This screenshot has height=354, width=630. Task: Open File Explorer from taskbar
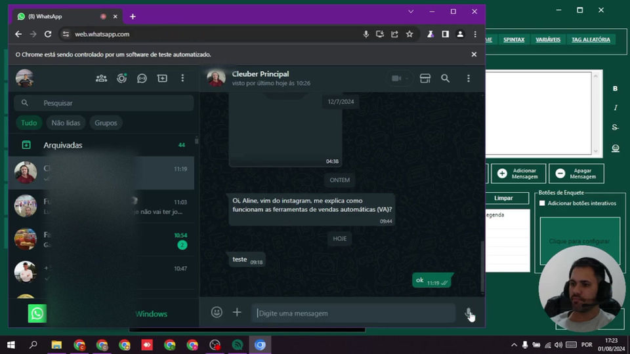(56, 345)
